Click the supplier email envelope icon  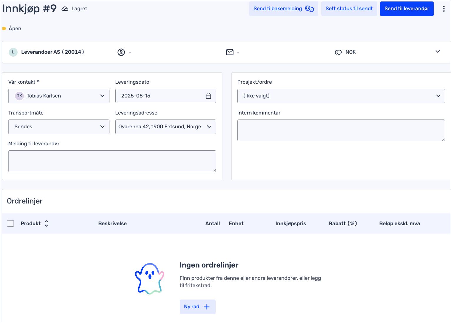[229, 52]
